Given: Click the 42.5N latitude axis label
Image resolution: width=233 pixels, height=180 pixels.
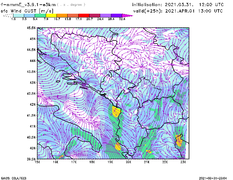Looking at the screenshot, I should tap(31, 93).
